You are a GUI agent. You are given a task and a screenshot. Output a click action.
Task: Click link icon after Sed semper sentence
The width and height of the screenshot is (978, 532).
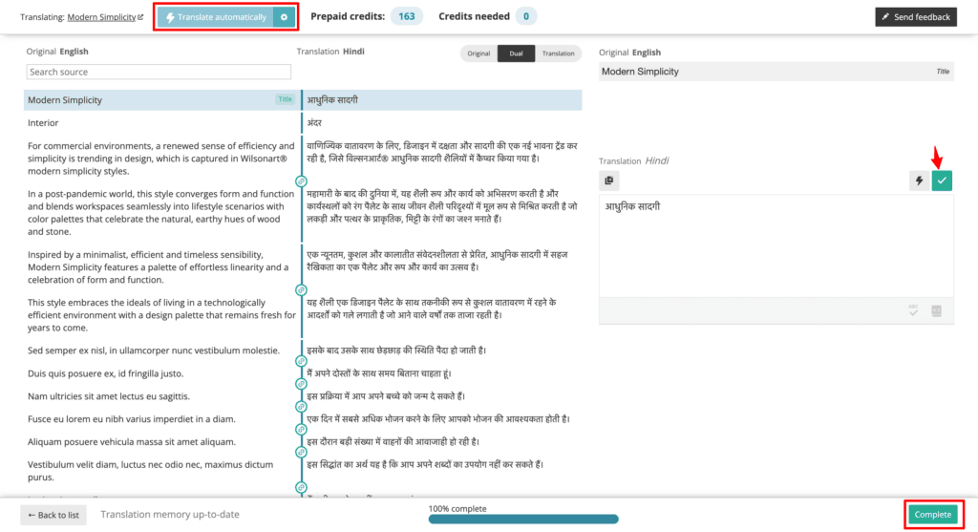(x=301, y=361)
